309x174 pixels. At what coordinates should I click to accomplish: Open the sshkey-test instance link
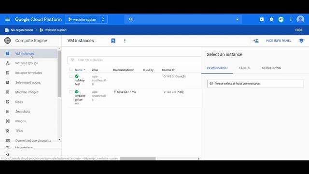(x=80, y=82)
